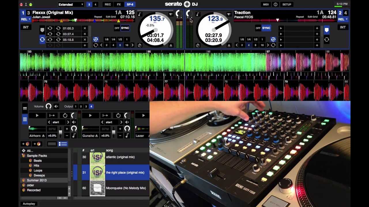
Task: Toggle key lock on left deck
Action: 140,14
